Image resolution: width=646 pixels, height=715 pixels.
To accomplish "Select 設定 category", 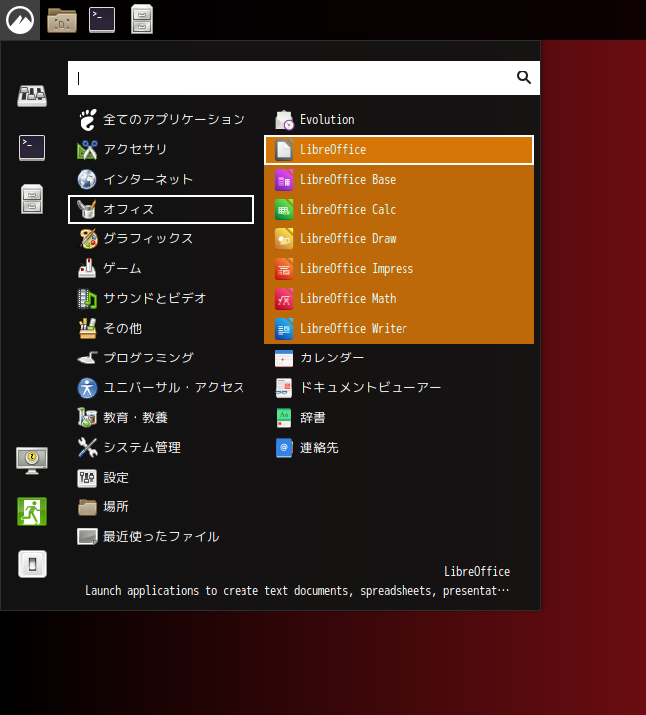I will [161, 478].
